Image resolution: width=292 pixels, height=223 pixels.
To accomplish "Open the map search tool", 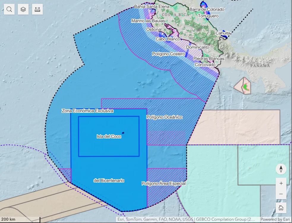I will tap(9, 9).
